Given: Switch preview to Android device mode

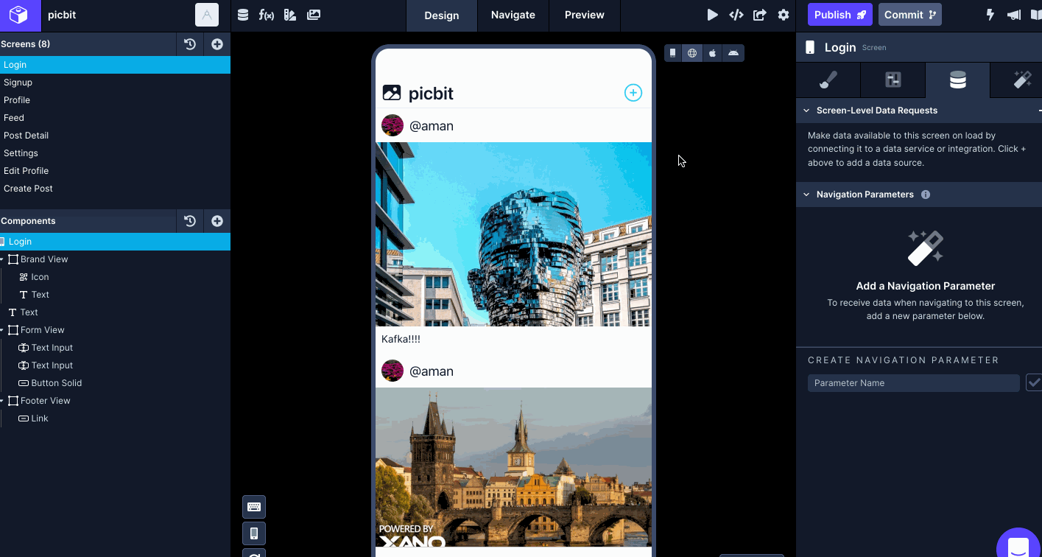Looking at the screenshot, I should point(733,52).
